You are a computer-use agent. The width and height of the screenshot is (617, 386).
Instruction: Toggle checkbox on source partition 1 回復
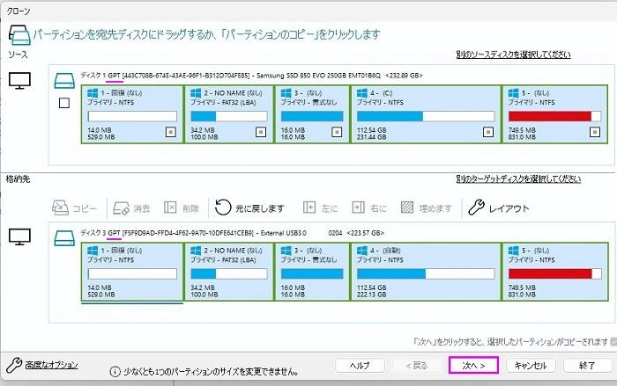click(x=170, y=133)
